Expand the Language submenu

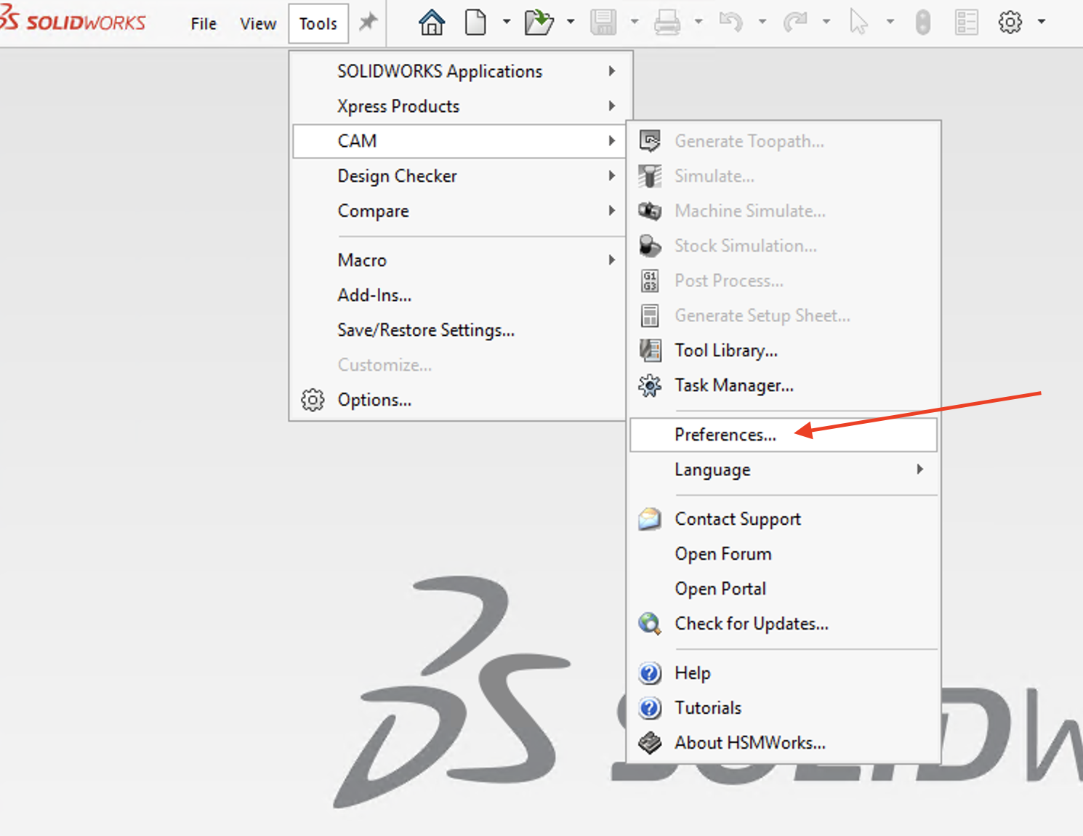click(784, 470)
